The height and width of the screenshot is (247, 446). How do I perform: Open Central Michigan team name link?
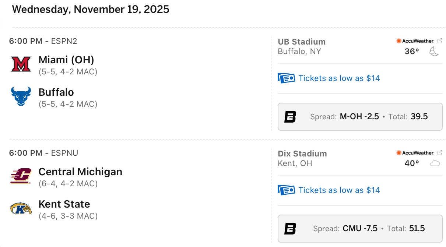tap(80, 172)
